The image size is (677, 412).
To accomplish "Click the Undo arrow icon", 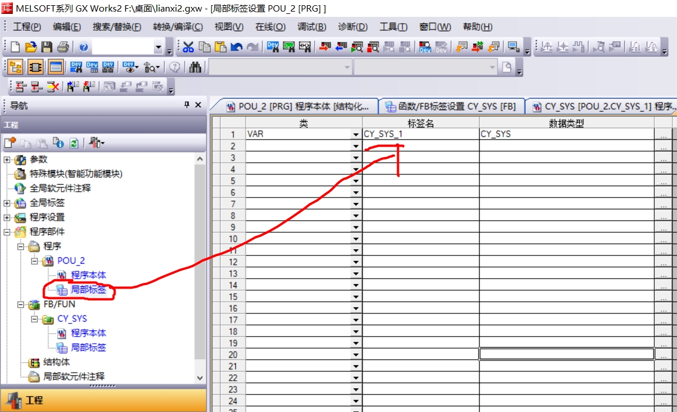I will click(236, 47).
